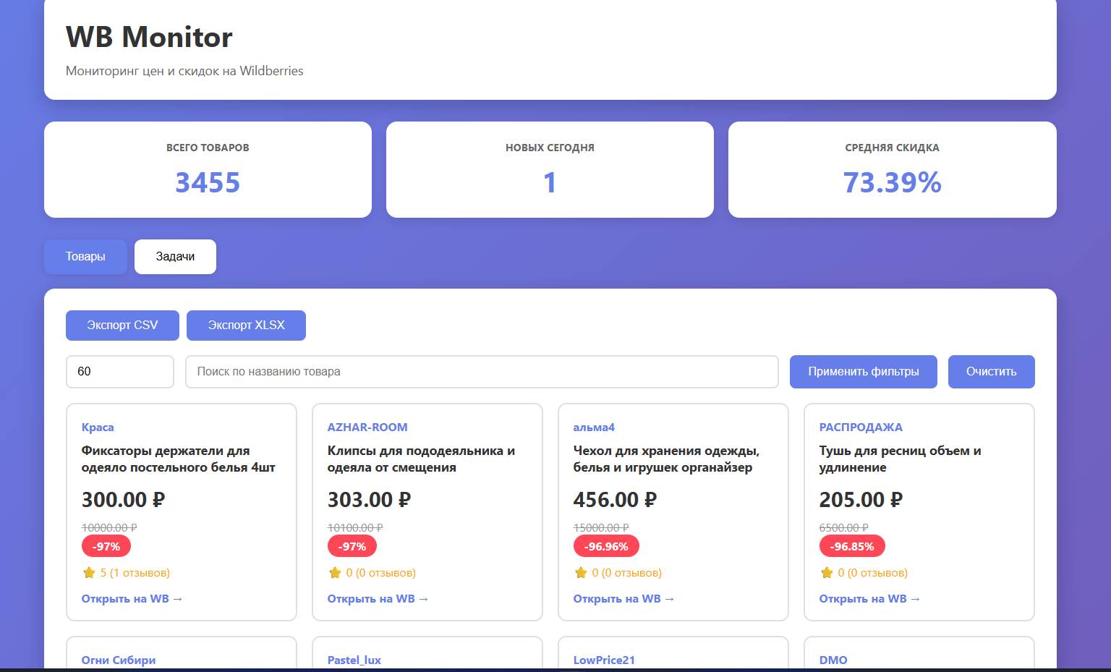Click the Огни Сибири seller name
Screen dimensions: 1111x672
click(119, 660)
